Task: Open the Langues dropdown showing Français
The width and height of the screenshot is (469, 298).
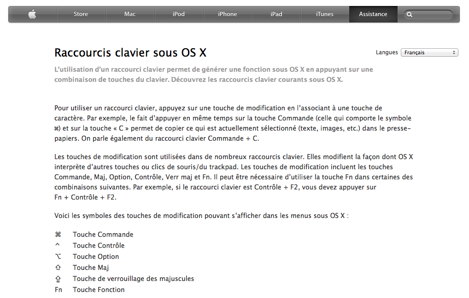Action: [x=429, y=52]
